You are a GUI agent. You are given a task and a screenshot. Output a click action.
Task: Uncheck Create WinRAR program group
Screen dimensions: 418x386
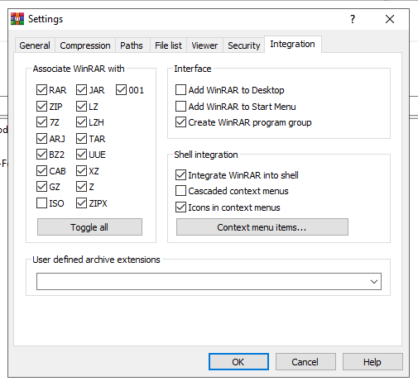180,122
